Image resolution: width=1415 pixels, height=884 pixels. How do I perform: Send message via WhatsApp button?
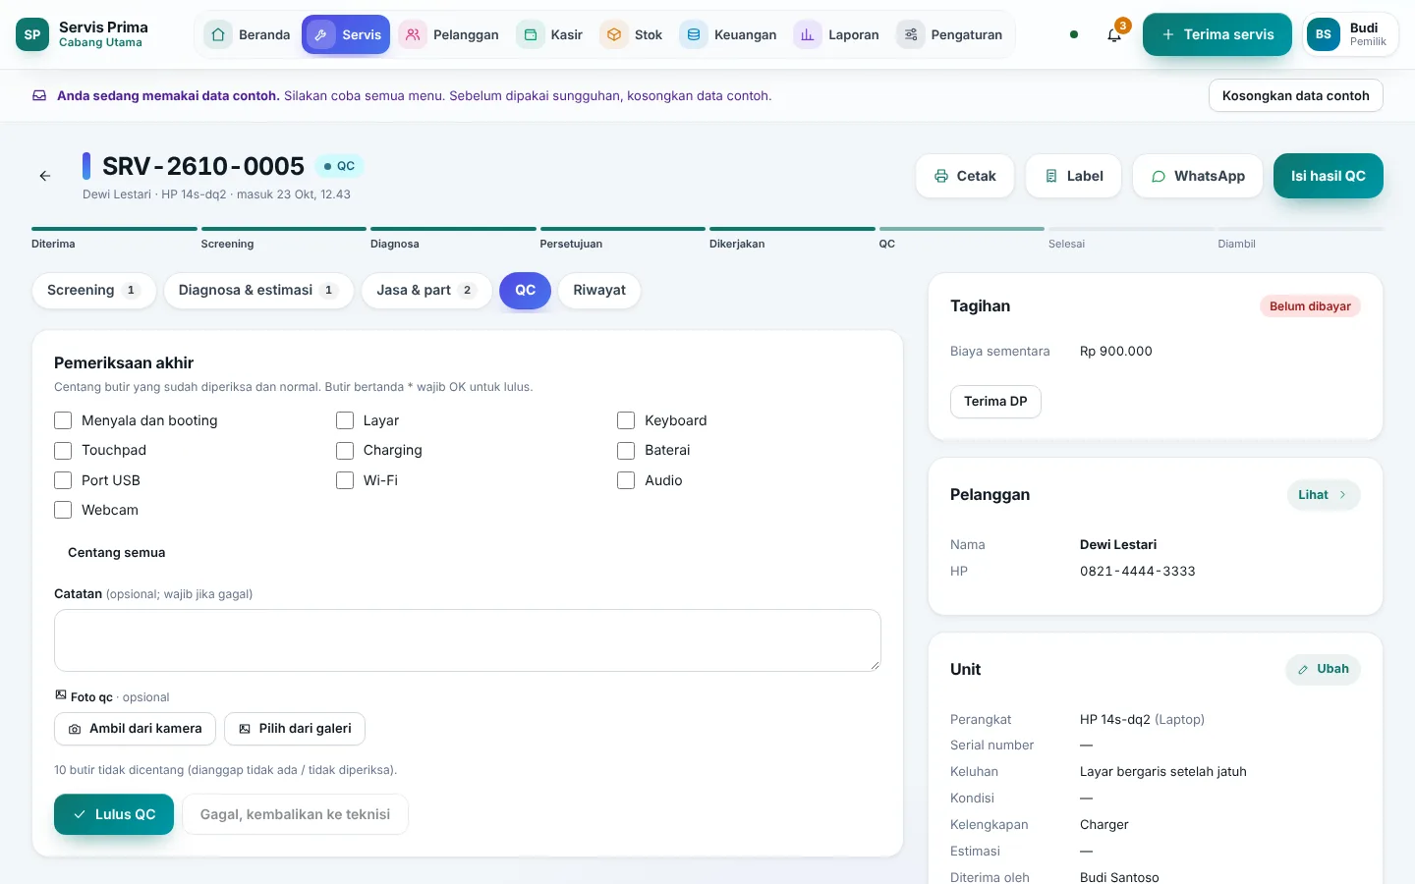pos(1198,176)
